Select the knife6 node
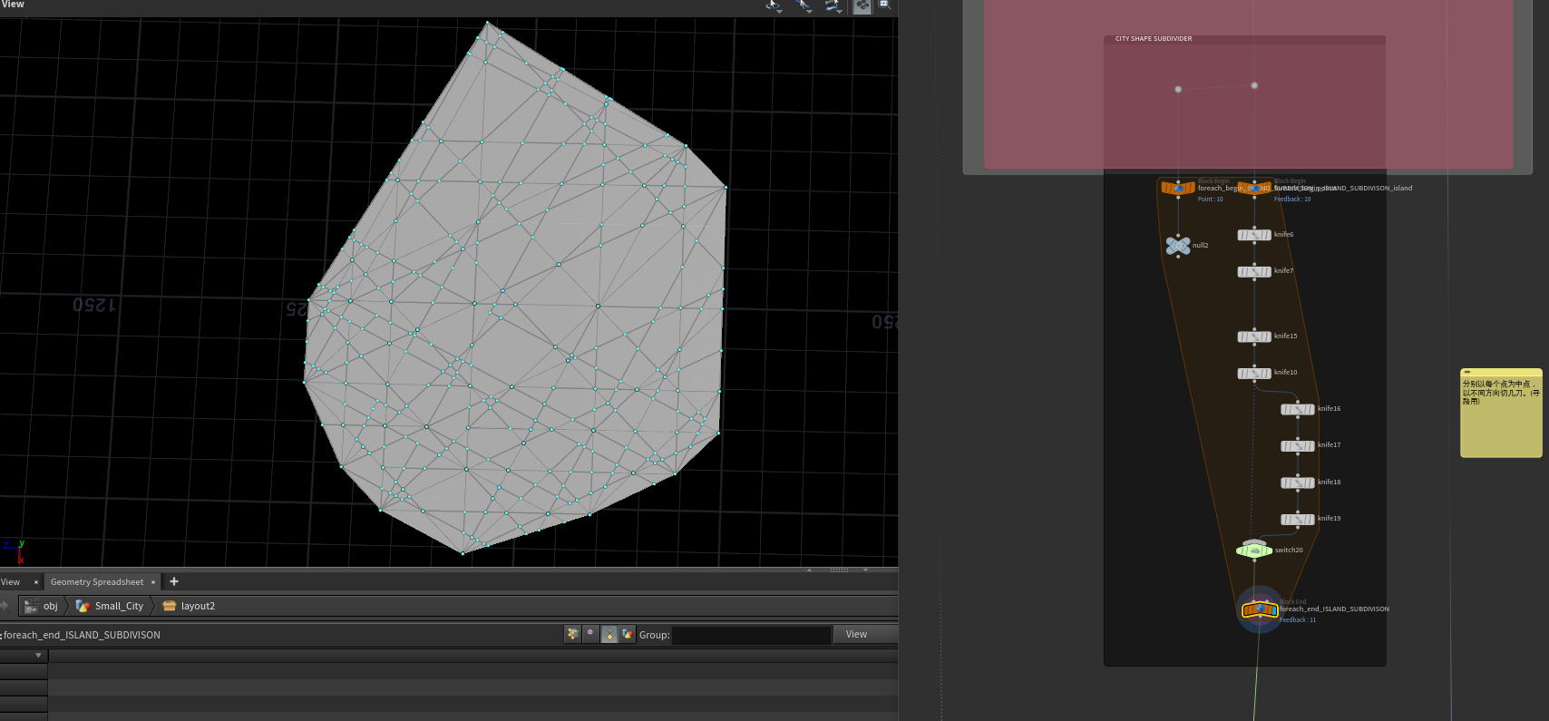Screen dimensions: 1549x721 tap(1254, 235)
